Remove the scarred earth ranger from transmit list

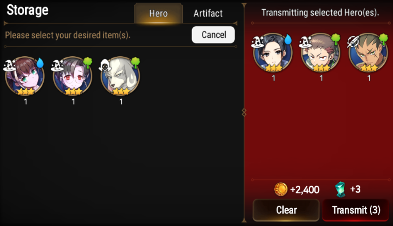pyautogui.click(x=368, y=53)
